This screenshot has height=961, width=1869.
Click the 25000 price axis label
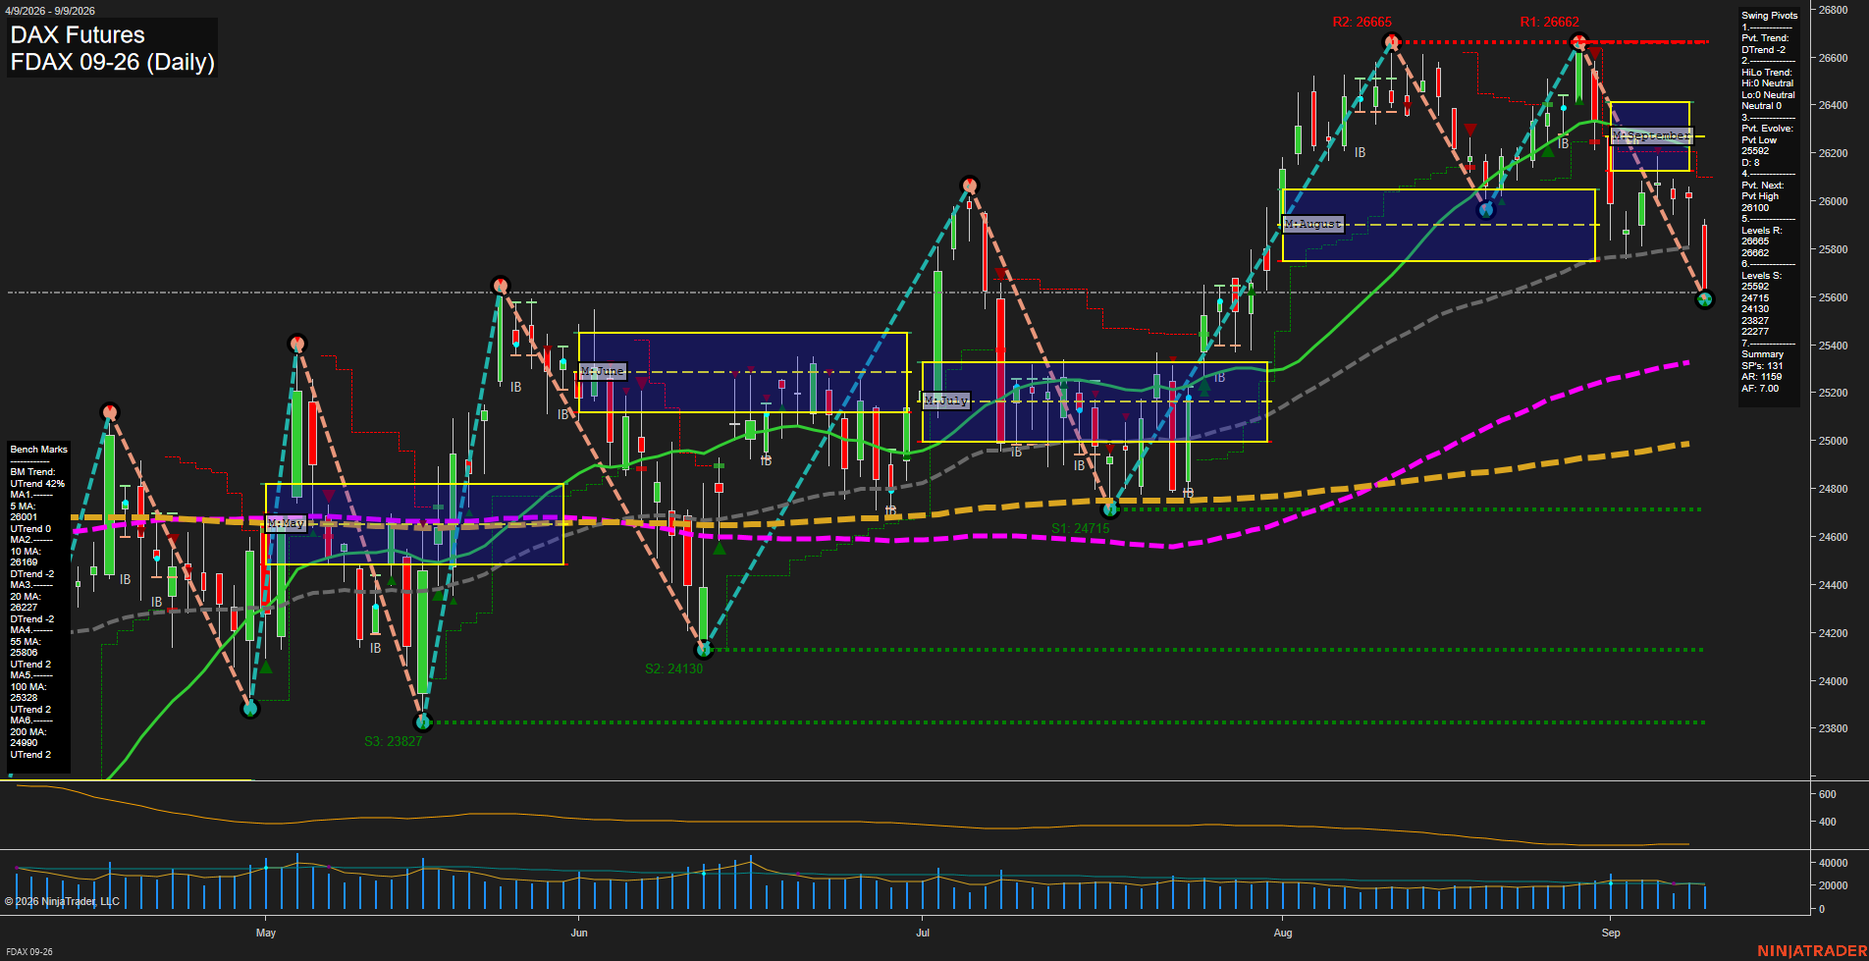point(1834,441)
